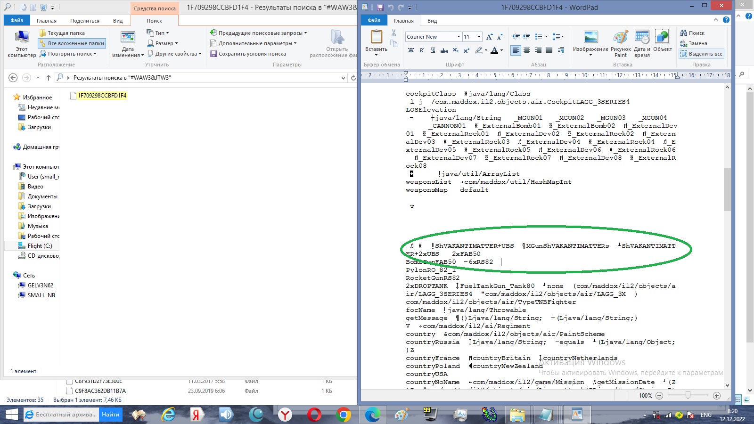Open the Размер filter dropdown
The image size is (754, 424).
tap(163, 43)
